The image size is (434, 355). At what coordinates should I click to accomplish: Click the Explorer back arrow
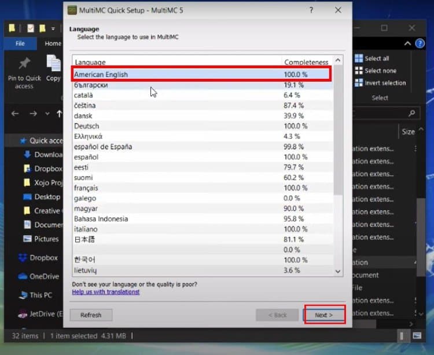pyautogui.click(x=15, y=114)
